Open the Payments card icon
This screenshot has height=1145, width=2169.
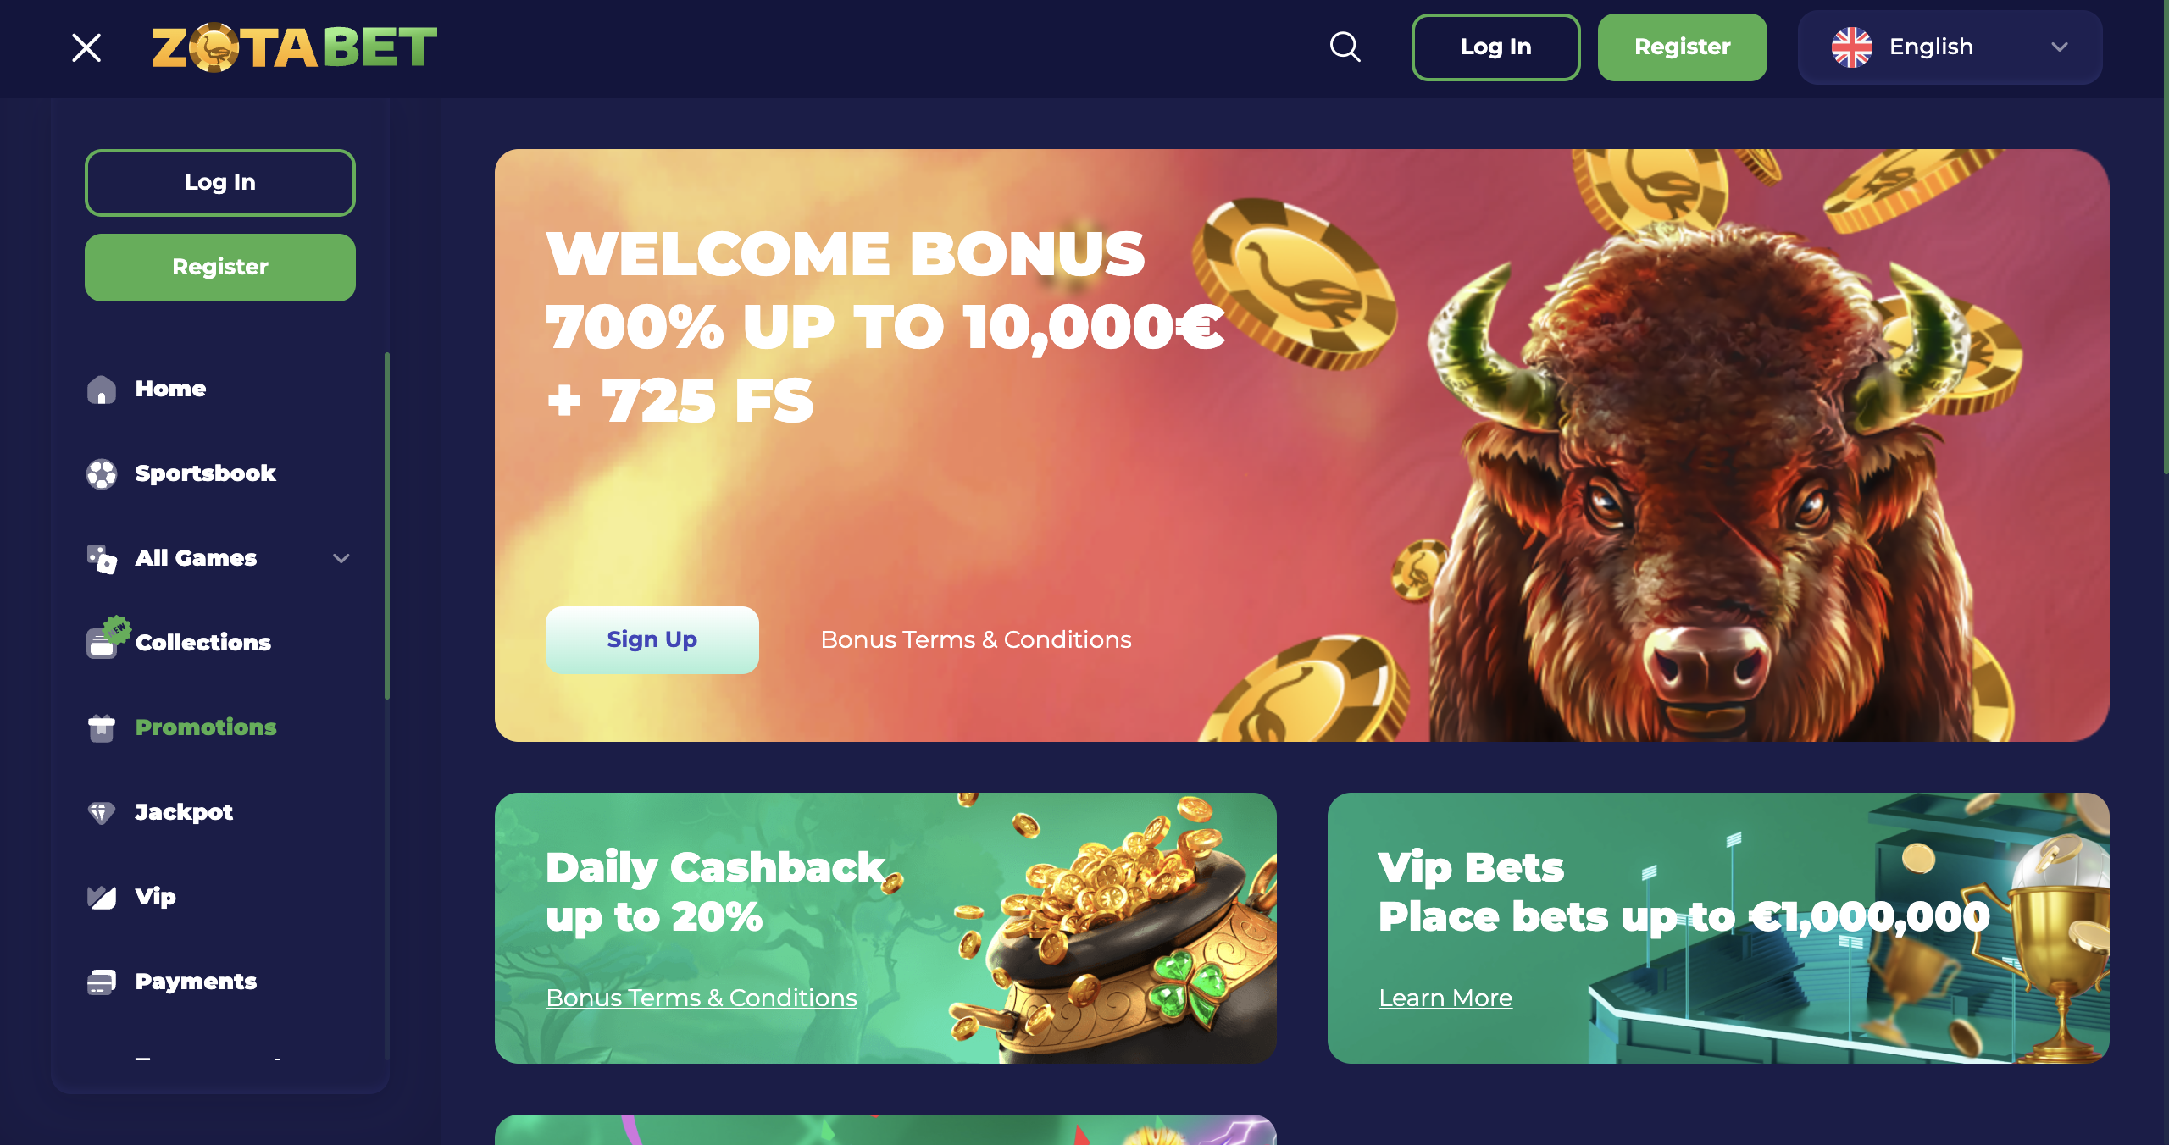tap(102, 982)
